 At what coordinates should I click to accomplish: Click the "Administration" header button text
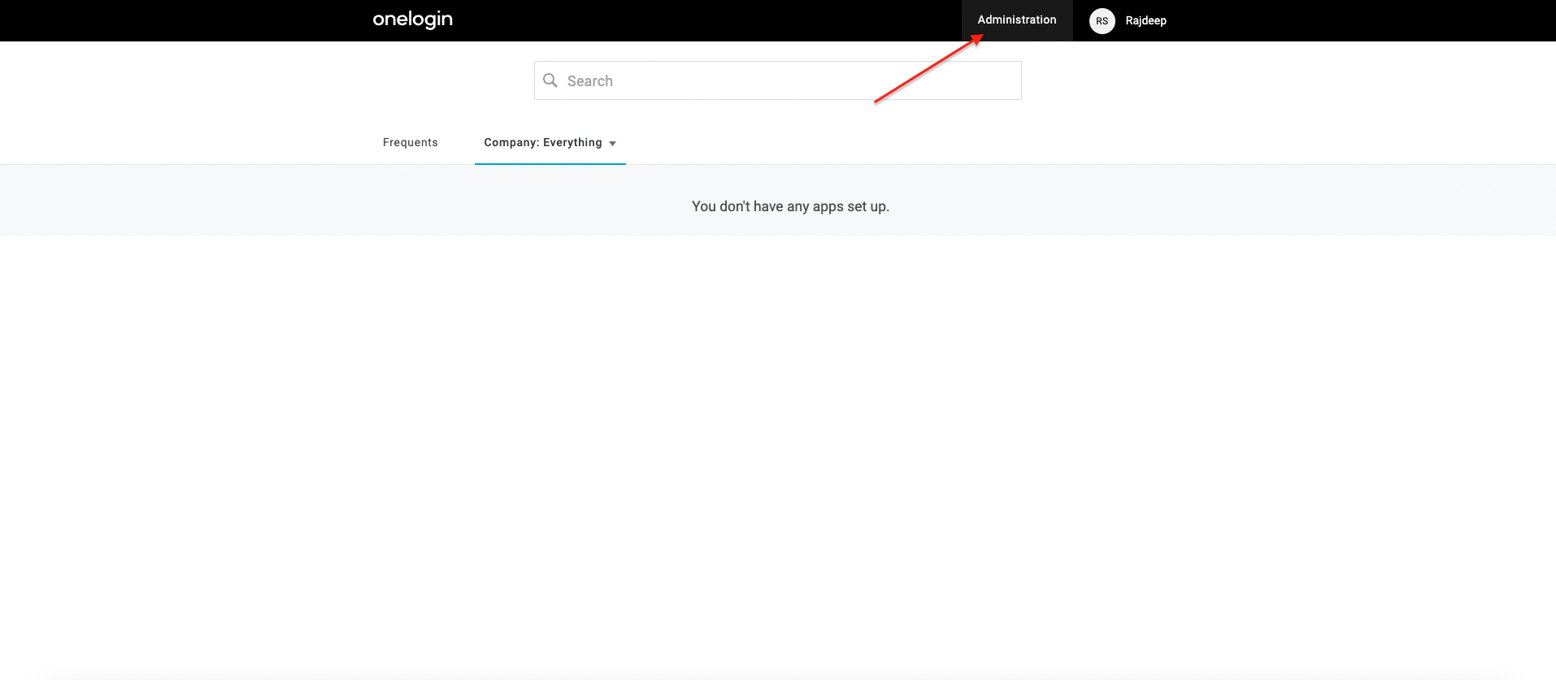(1016, 19)
